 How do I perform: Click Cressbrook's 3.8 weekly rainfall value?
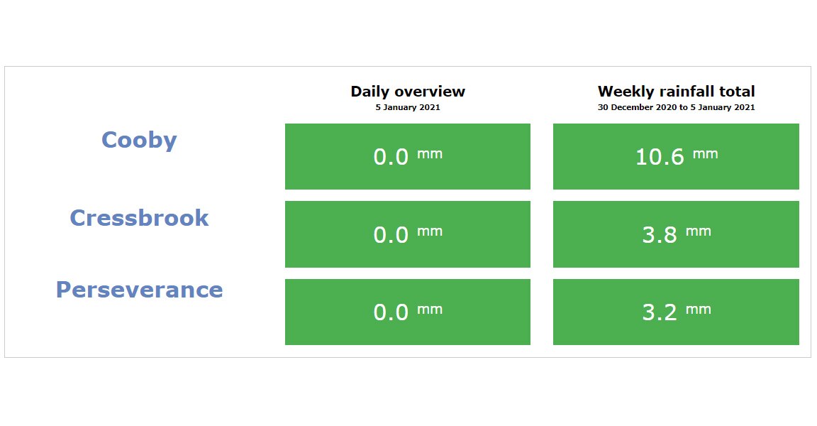point(659,235)
